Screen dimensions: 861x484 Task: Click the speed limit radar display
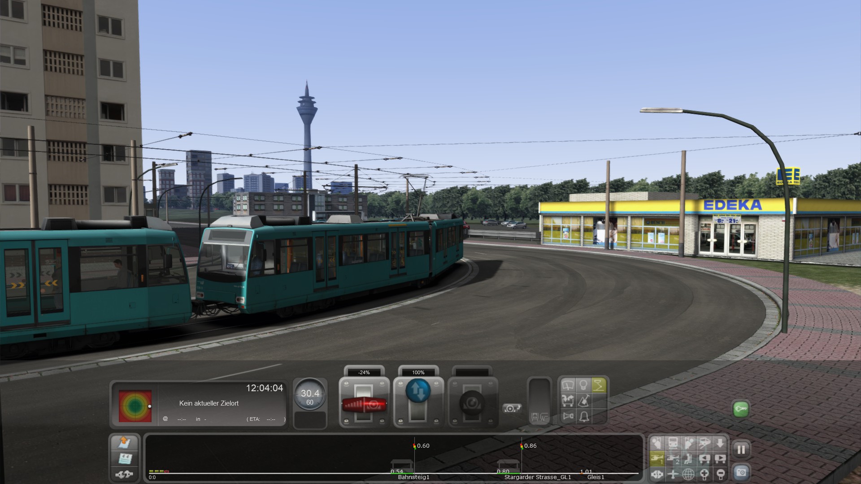pyautogui.click(x=135, y=406)
